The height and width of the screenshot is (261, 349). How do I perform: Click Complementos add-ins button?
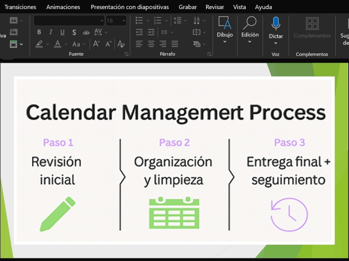312,28
